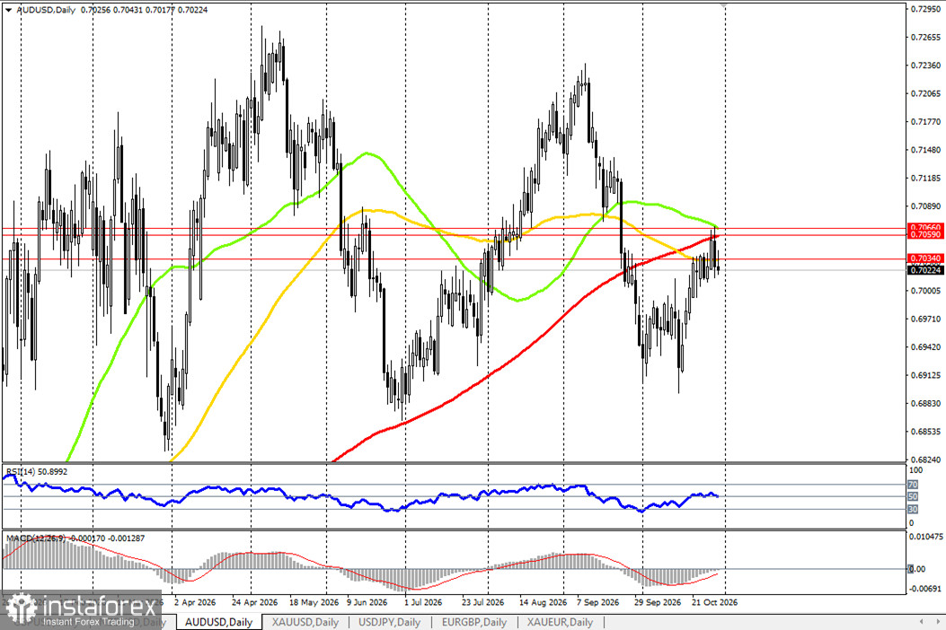Image resolution: width=946 pixels, height=630 pixels.
Task: Click the 23 Jul 2026 date label
Action: 482,602
